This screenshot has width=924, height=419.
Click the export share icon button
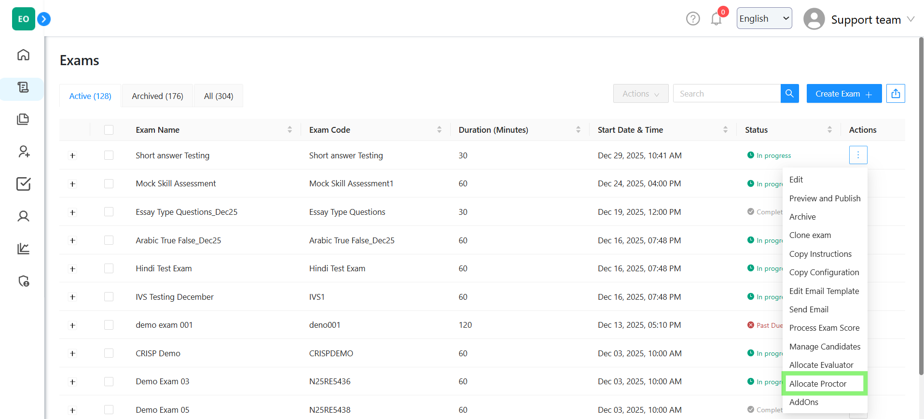[896, 94]
